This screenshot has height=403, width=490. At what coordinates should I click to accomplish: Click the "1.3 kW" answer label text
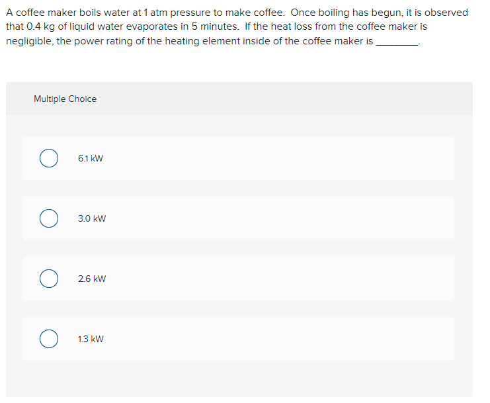pyautogui.click(x=91, y=339)
